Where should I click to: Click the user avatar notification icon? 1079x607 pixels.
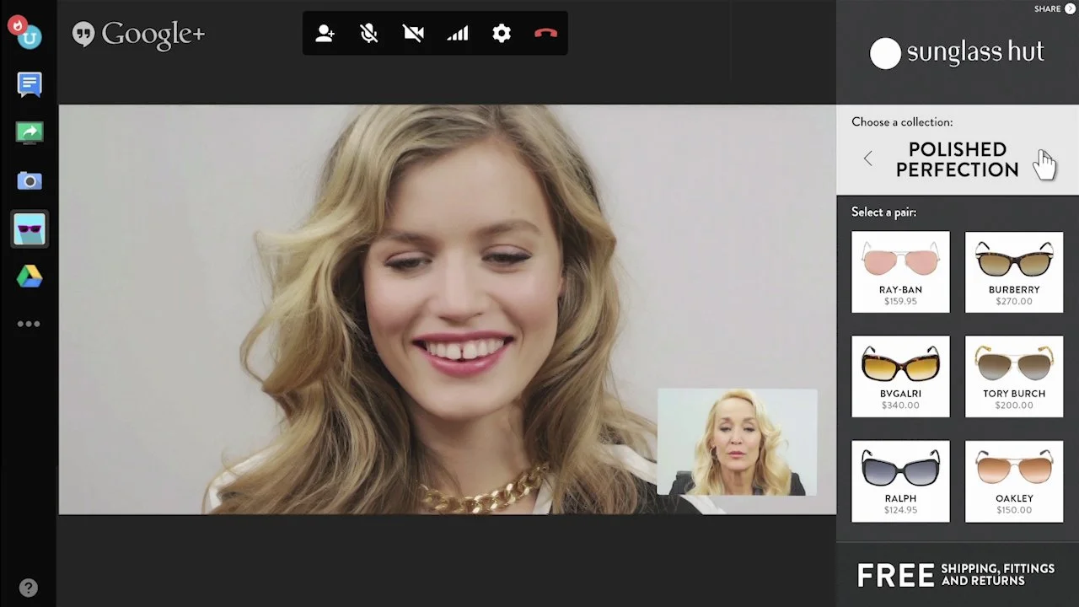pos(25,33)
